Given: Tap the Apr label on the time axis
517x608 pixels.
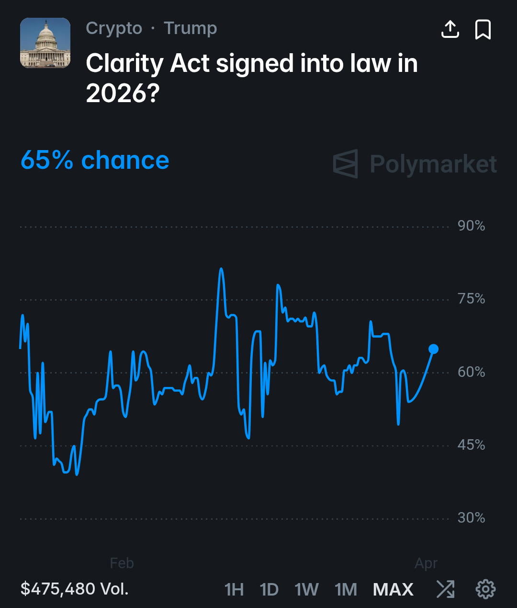Looking at the screenshot, I should click(x=426, y=563).
